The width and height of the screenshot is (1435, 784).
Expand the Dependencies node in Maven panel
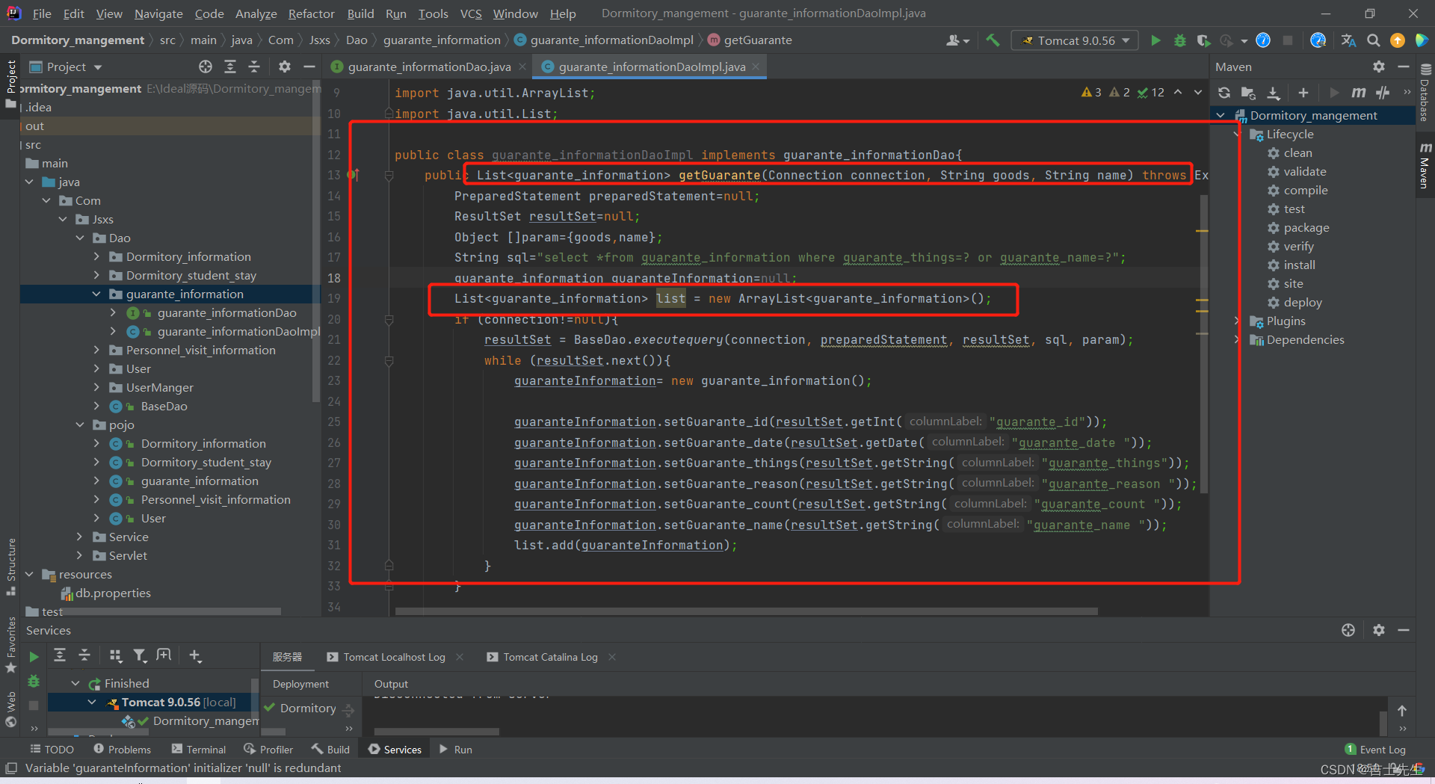[1236, 339]
